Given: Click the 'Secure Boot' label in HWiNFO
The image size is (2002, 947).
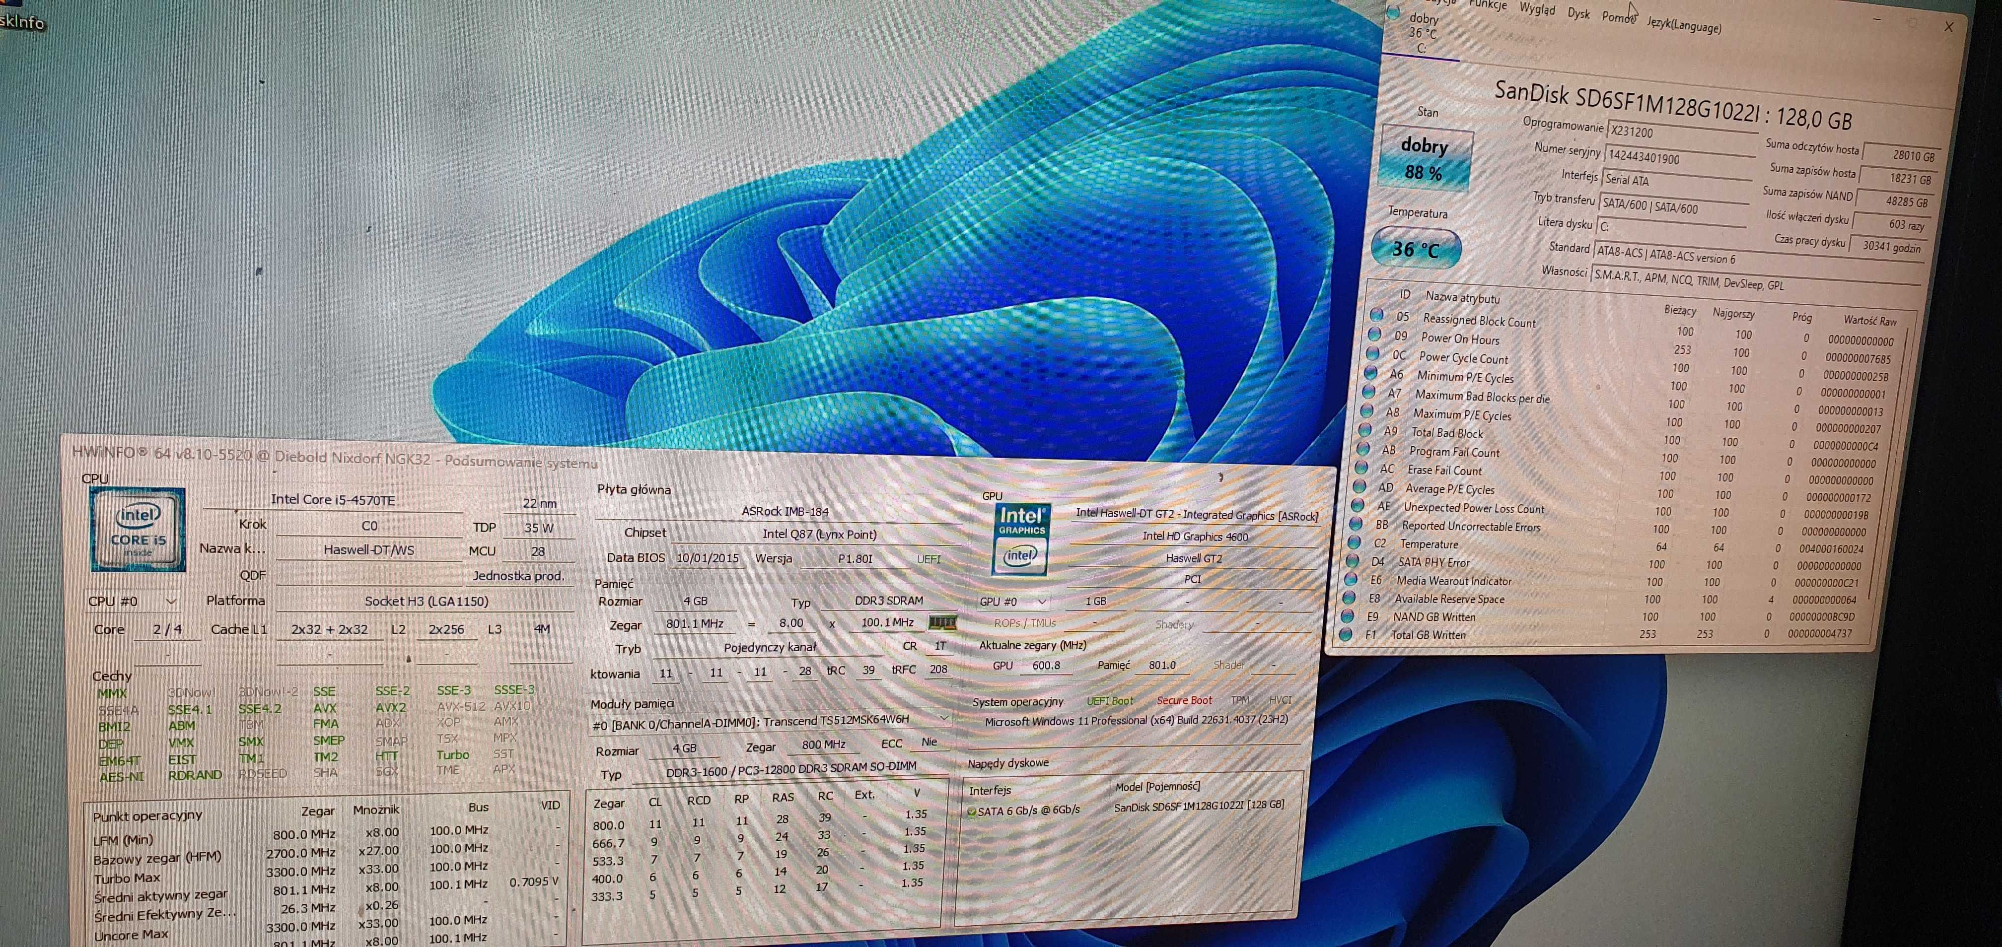Looking at the screenshot, I should coord(1184,701).
